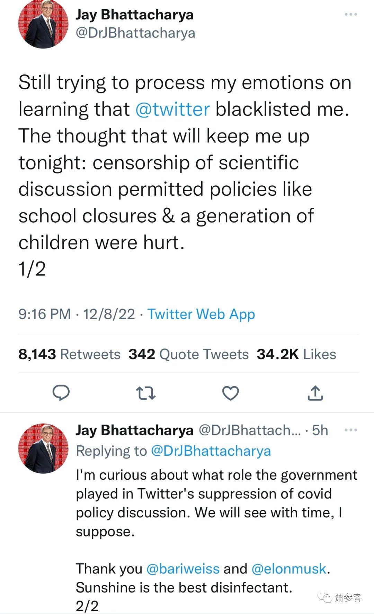Open the main tweet's three-dot menu

click(x=350, y=15)
